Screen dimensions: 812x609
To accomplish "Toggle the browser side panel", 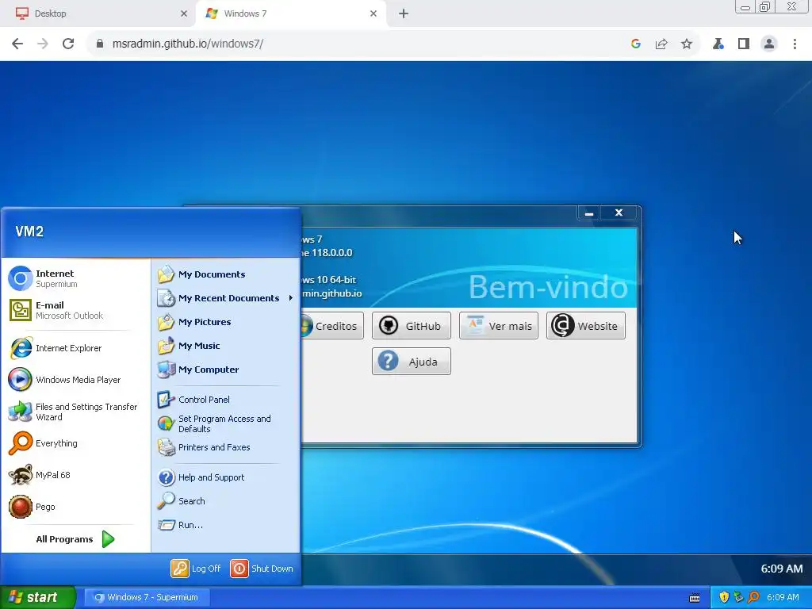I will coord(744,44).
